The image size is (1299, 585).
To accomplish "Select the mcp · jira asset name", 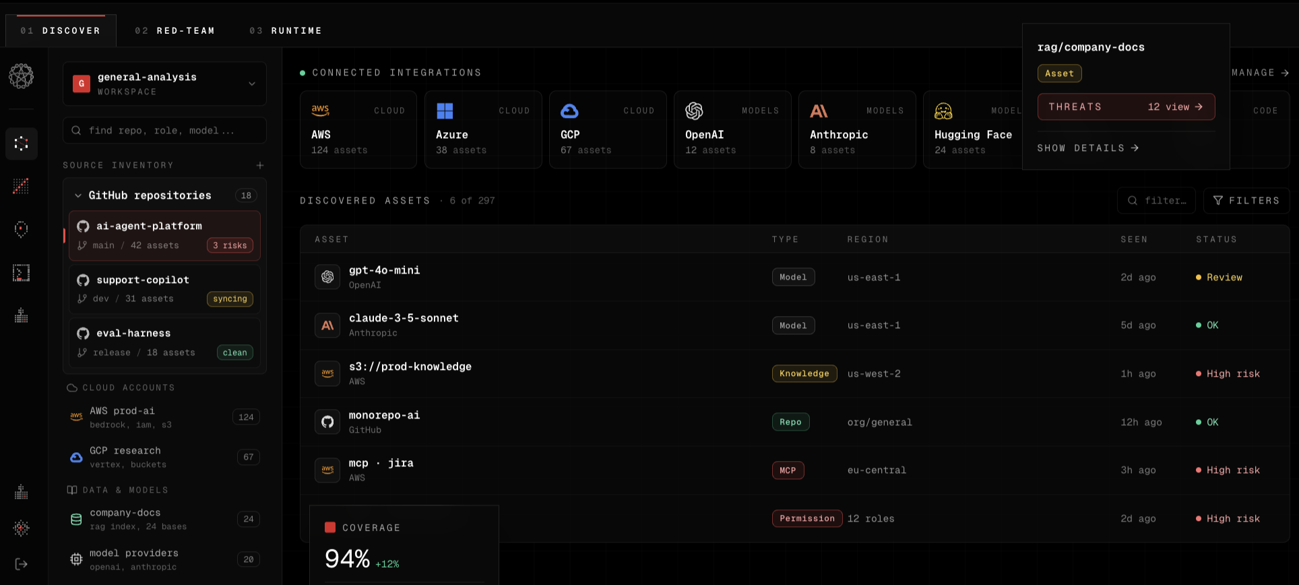I will point(381,463).
